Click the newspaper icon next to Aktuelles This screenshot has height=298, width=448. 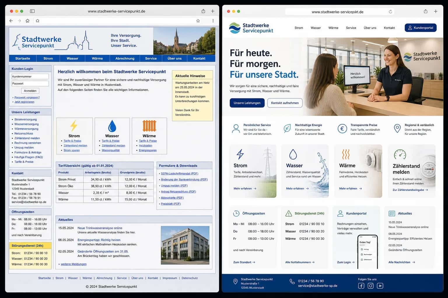point(392,214)
